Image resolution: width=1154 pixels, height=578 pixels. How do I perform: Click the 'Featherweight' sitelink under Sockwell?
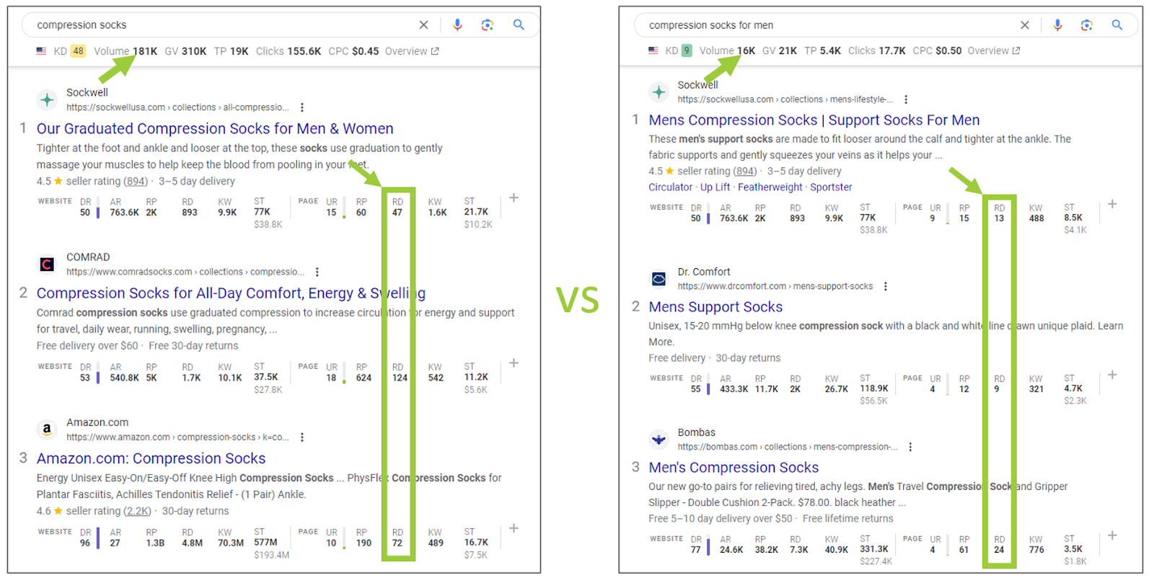770,187
